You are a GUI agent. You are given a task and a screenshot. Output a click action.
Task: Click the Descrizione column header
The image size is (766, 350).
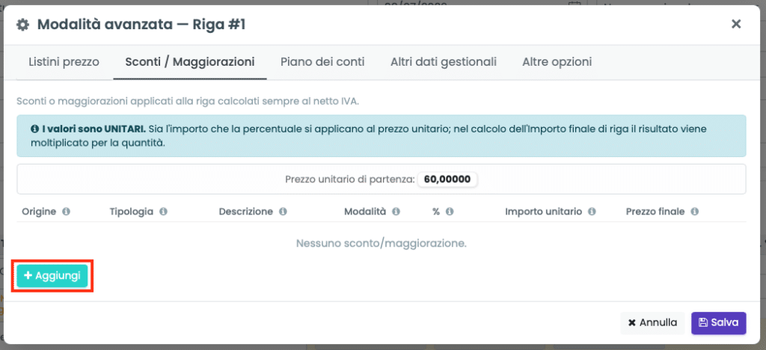pos(245,212)
